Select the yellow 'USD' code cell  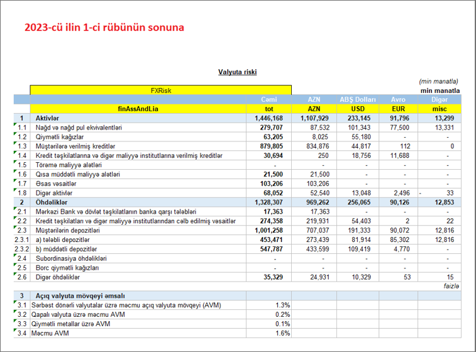click(358, 109)
